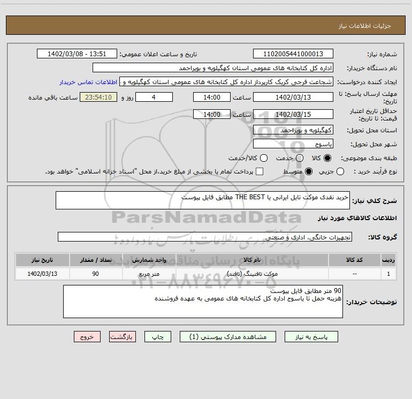This screenshot has width=412, height=399.
Task: Click the row number cell 1
Action: [x=388, y=274]
